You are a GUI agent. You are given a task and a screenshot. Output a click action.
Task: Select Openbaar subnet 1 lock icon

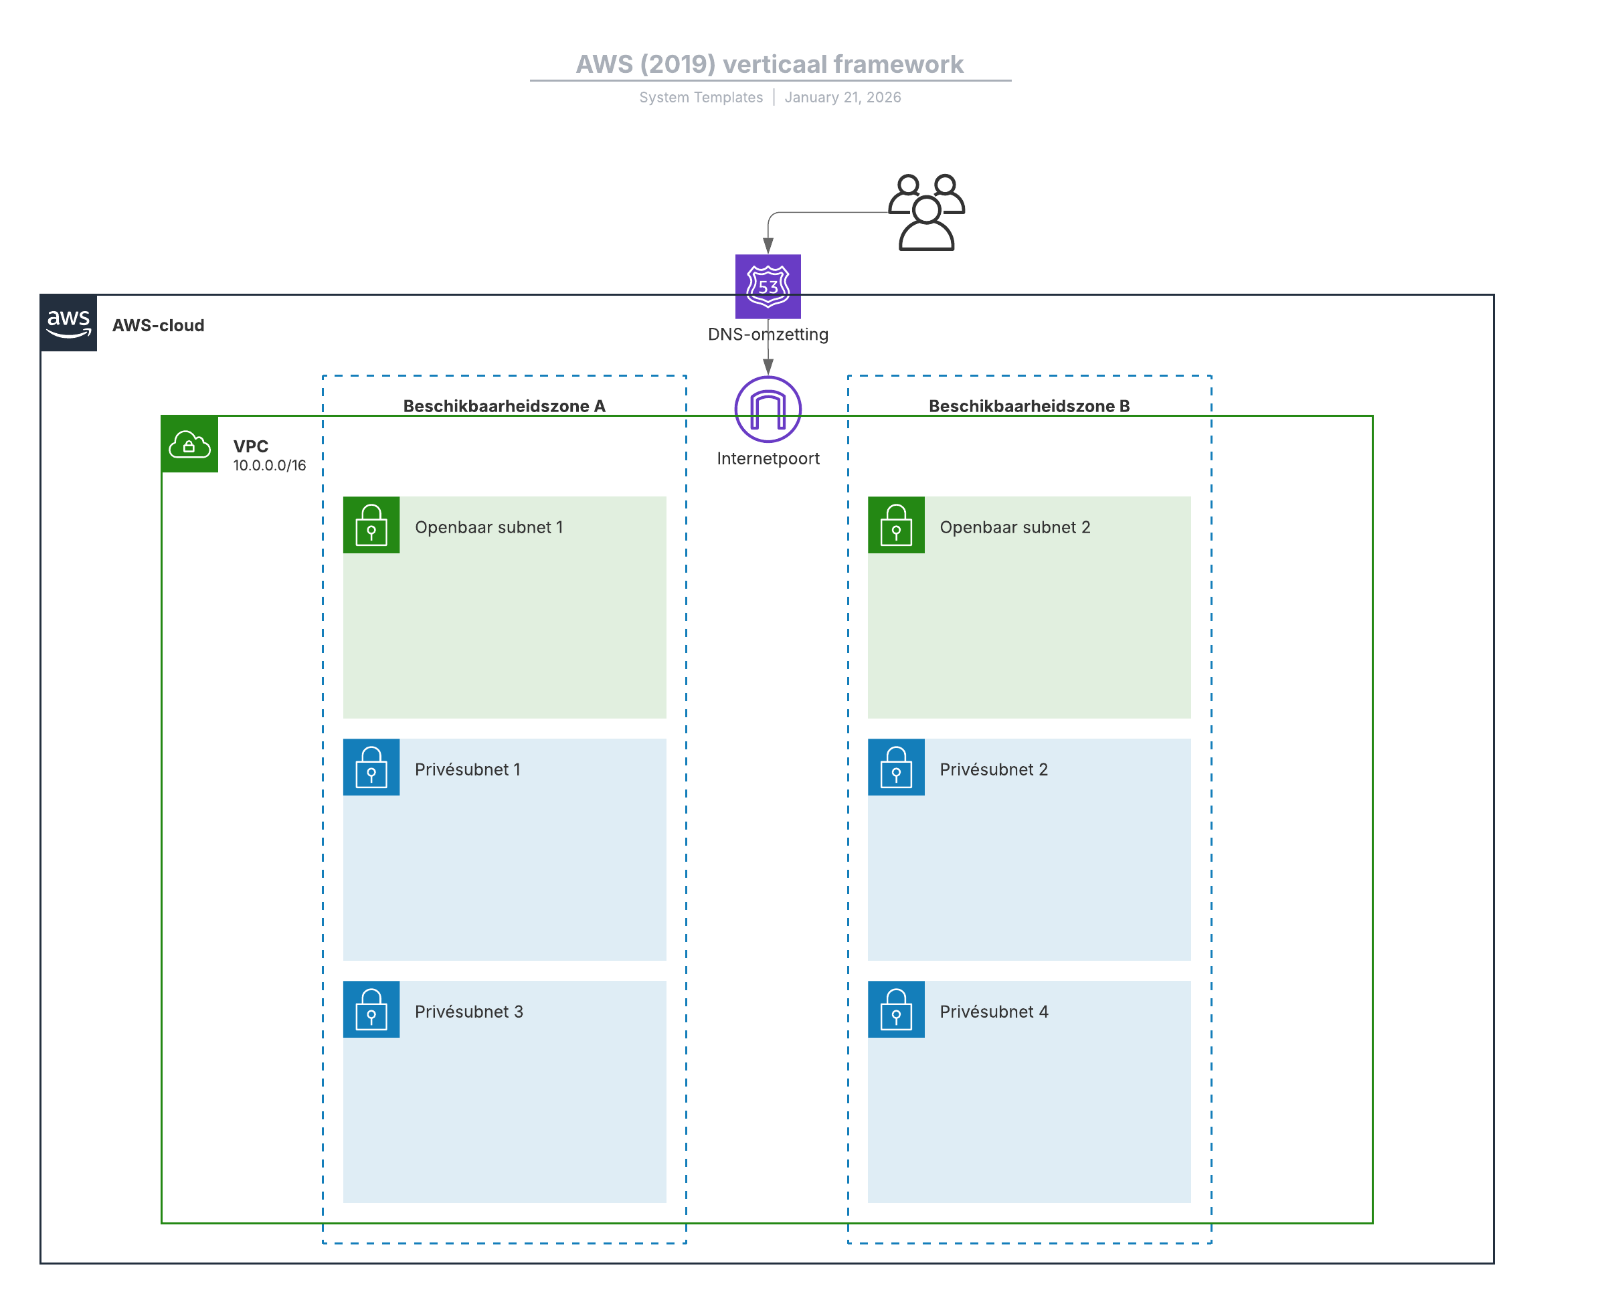pyautogui.click(x=371, y=525)
